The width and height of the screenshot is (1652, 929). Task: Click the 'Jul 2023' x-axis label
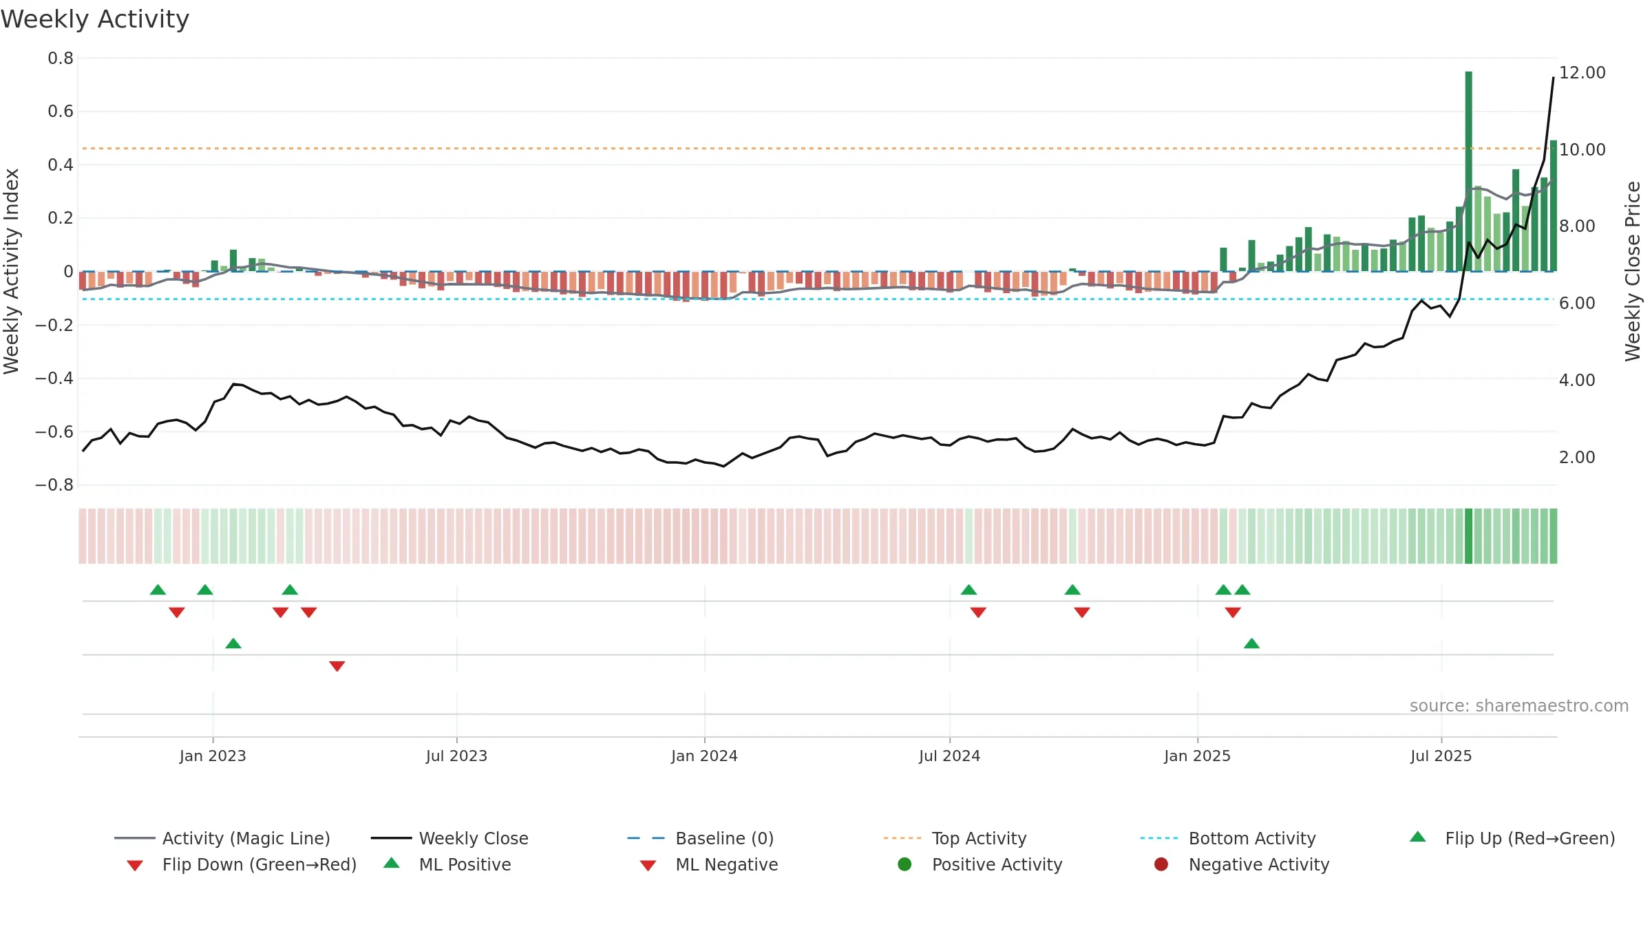(456, 756)
